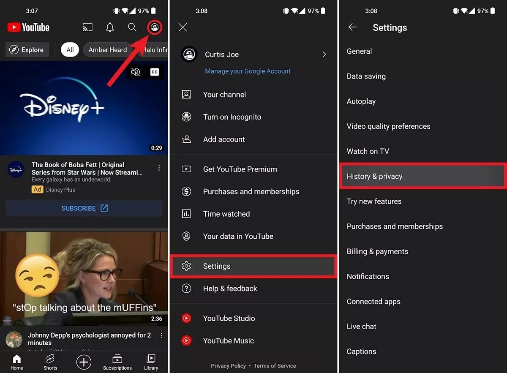Image resolution: width=507 pixels, height=373 pixels.
Task: Toggle closed captions on Disney+ preview
Action: click(x=155, y=72)
